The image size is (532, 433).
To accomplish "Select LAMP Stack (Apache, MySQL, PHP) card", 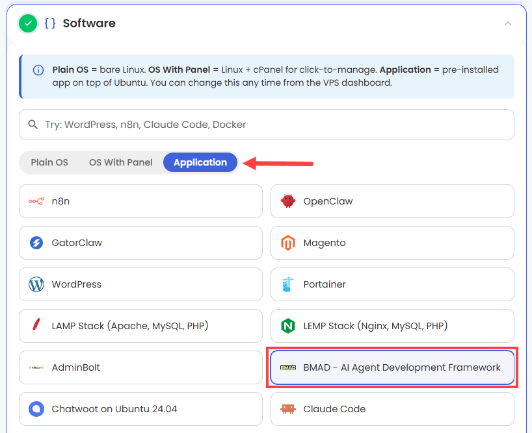I will coord(140,326).
